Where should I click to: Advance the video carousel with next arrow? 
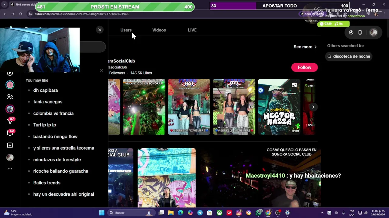tap(313, 107)
